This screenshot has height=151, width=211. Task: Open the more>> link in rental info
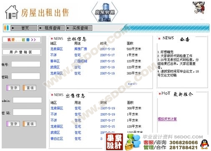tap(132, 84)
